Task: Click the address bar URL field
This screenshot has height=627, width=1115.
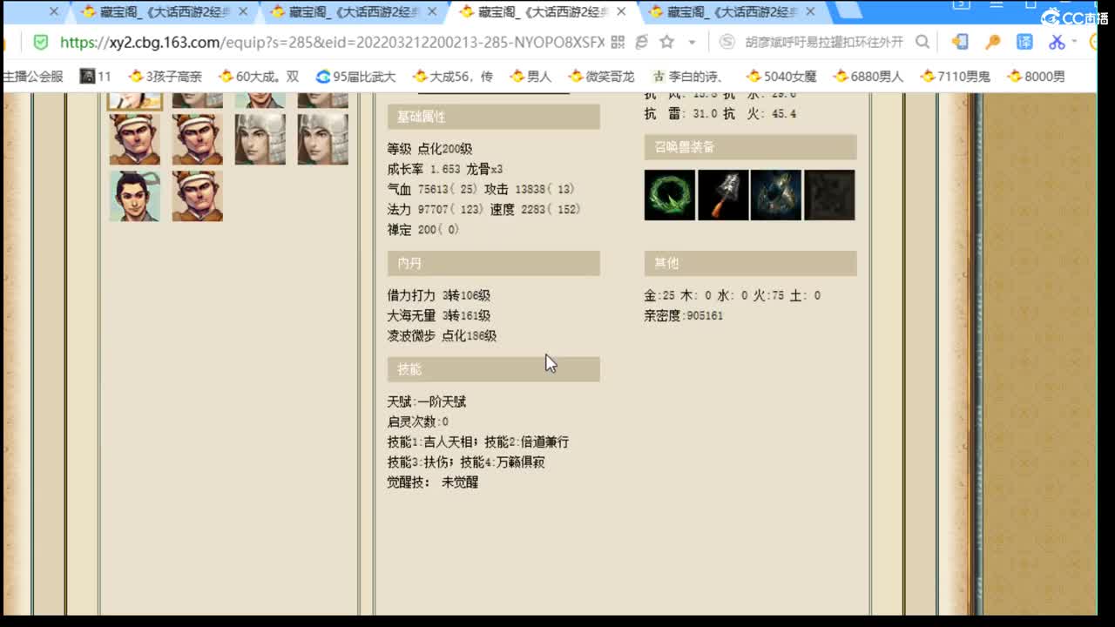Action: (331, 42)
